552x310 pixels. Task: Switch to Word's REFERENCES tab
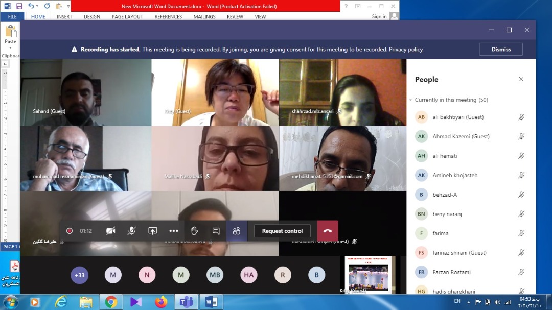168,16
